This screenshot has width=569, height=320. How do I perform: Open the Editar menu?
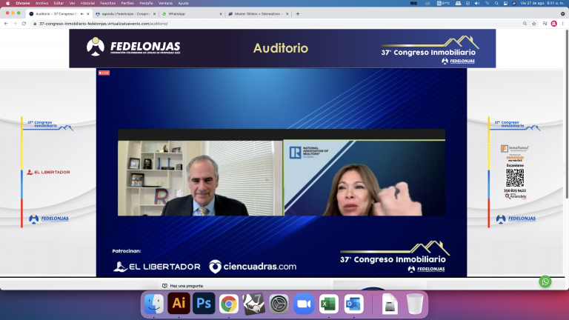59,3
